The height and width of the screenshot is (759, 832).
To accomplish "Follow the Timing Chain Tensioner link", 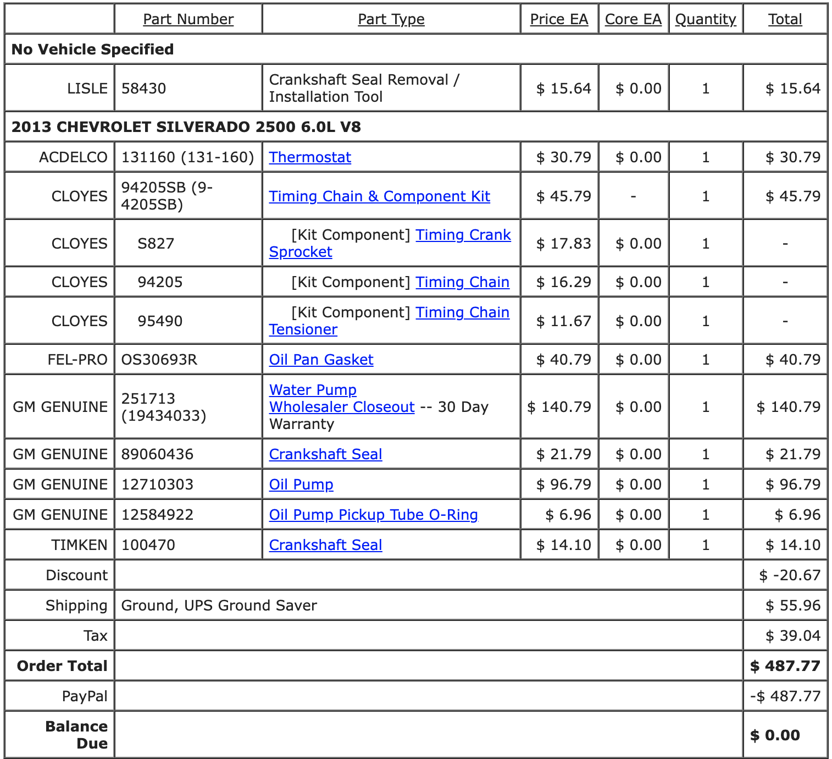I will (389, 321).
